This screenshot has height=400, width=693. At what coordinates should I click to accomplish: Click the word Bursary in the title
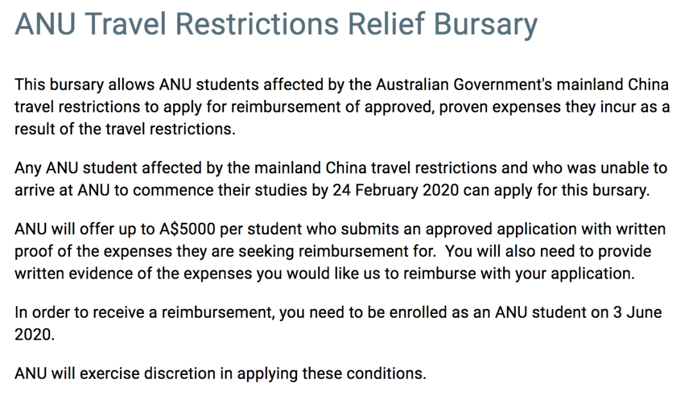click(x=488, y=26)
